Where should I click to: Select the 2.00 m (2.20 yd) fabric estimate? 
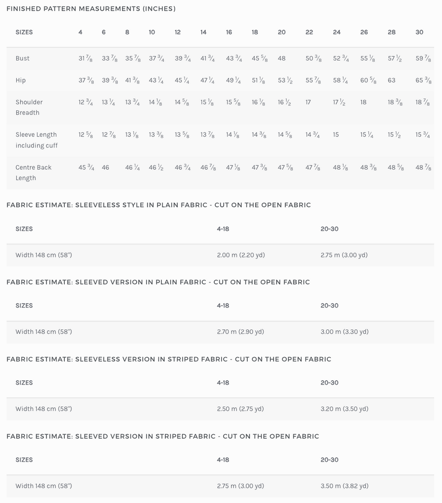coord(241,255)
